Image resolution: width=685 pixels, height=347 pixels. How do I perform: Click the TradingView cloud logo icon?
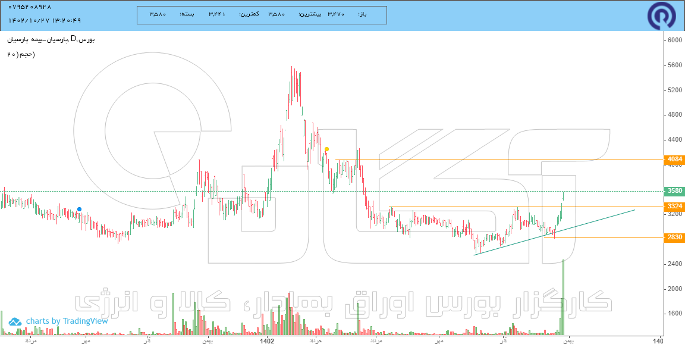[x=15, y=321]
